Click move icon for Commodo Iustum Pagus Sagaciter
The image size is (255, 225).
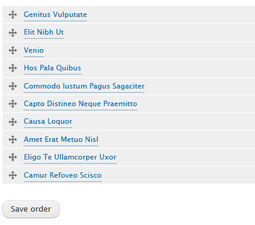click(x=13, y=86)
